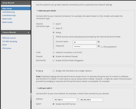Check Bridge LAN interfaces into single network

click(x=54, y=71)
